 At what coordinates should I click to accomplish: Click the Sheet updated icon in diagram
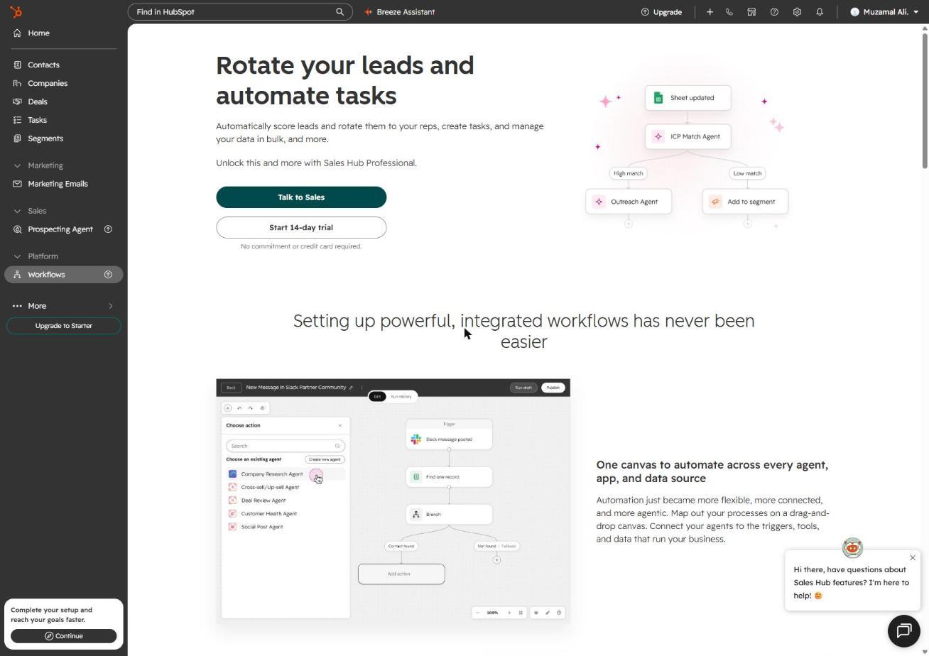click(x=658, y=98)
